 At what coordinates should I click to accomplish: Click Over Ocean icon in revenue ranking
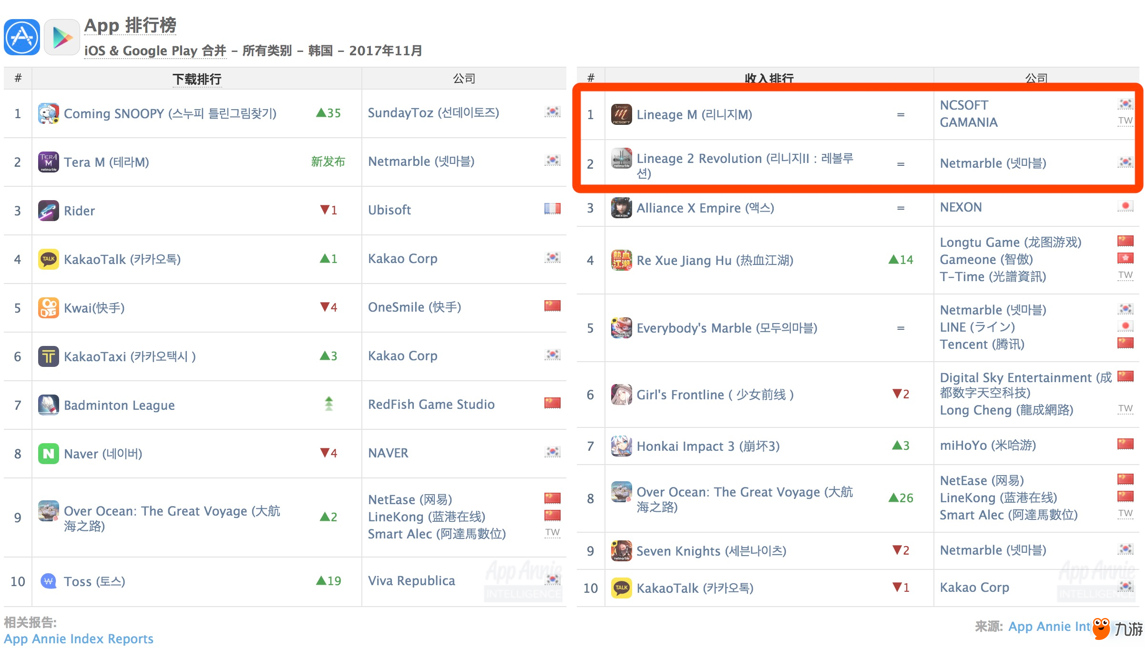coord(622,492)
